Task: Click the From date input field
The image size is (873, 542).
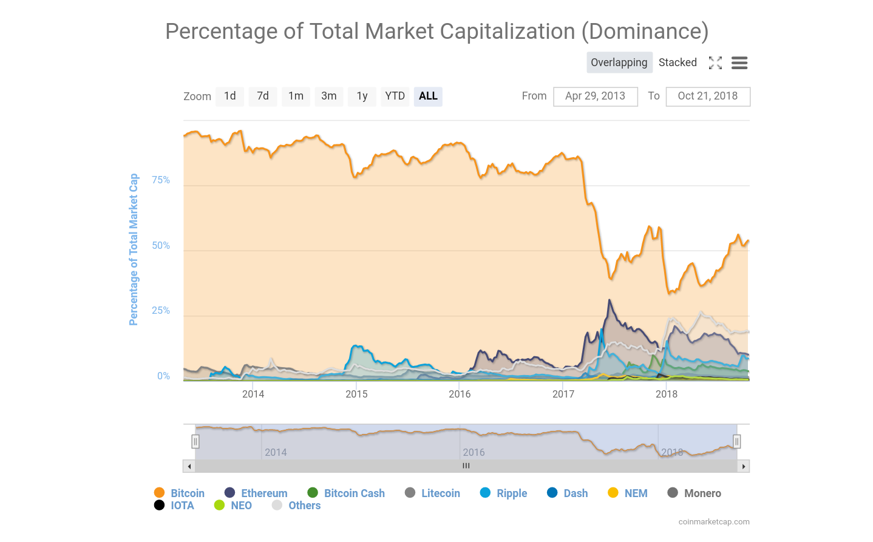Action: pyautogui.click(x=595, y=97)
